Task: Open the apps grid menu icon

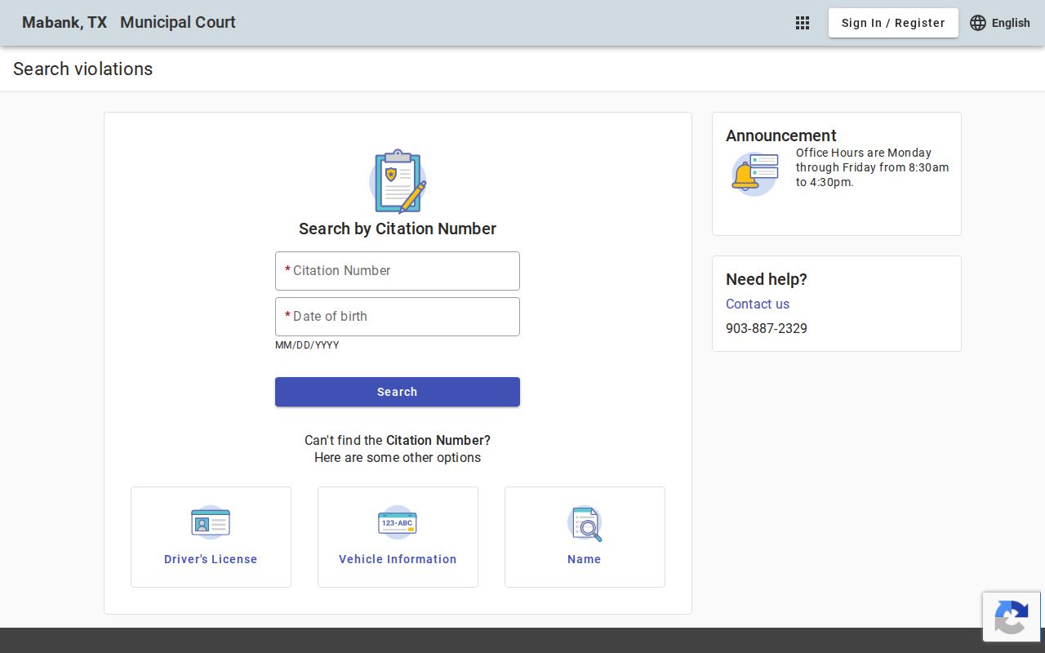Action: (x=803, y=23)
